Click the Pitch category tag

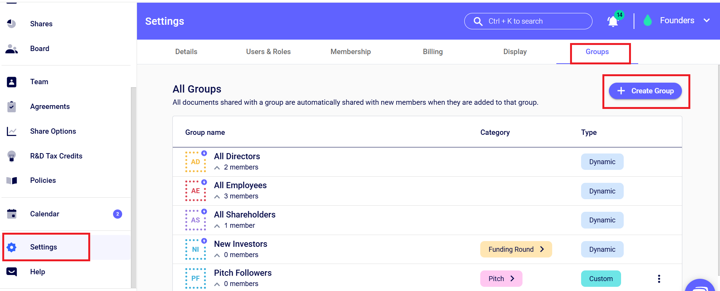501,279
